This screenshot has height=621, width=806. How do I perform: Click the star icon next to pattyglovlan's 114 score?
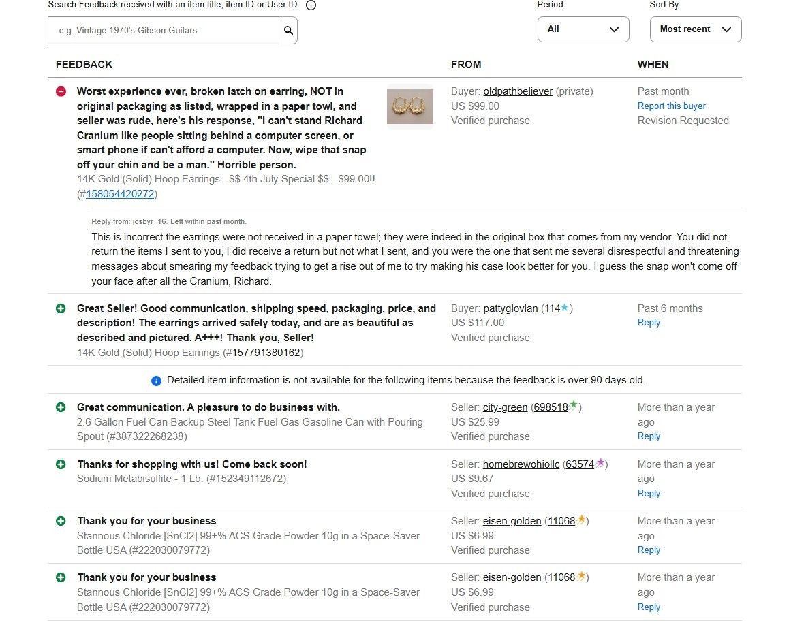[565, 307]
